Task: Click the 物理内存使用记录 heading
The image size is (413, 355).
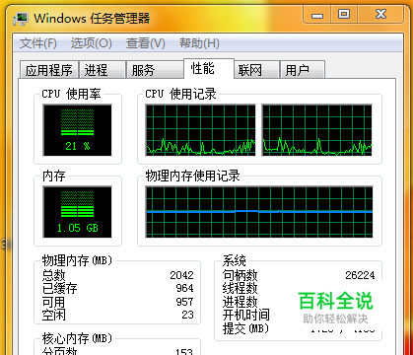Action: (x=192, y=176)
